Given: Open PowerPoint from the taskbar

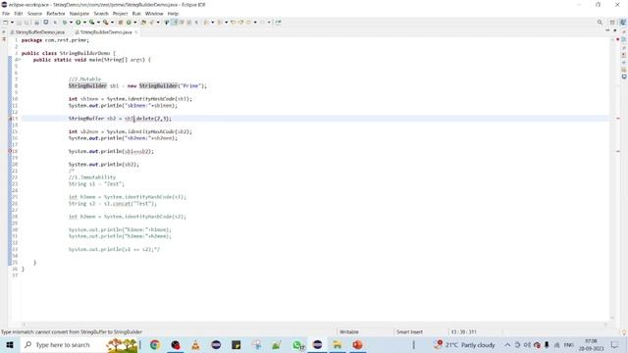Looking at the screenshot, I should [x=357, y=344].
